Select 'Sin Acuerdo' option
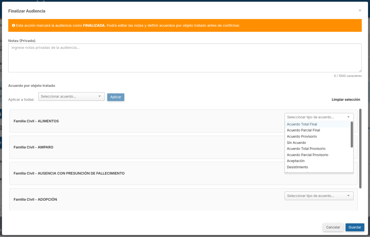 [x=318, y=143]
